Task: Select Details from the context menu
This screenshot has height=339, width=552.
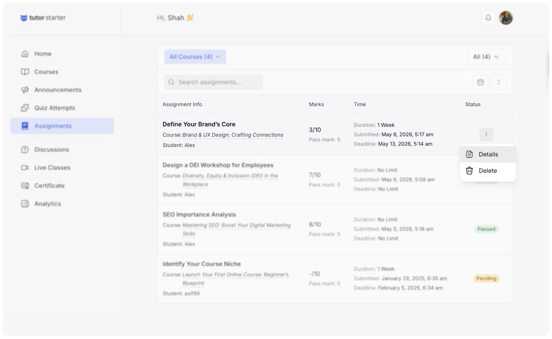Action: [488, 154]
